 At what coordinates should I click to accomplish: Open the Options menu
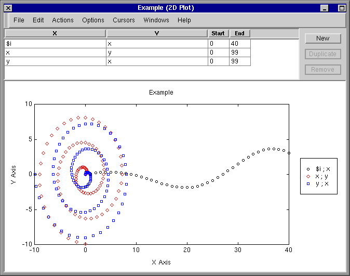93,20
